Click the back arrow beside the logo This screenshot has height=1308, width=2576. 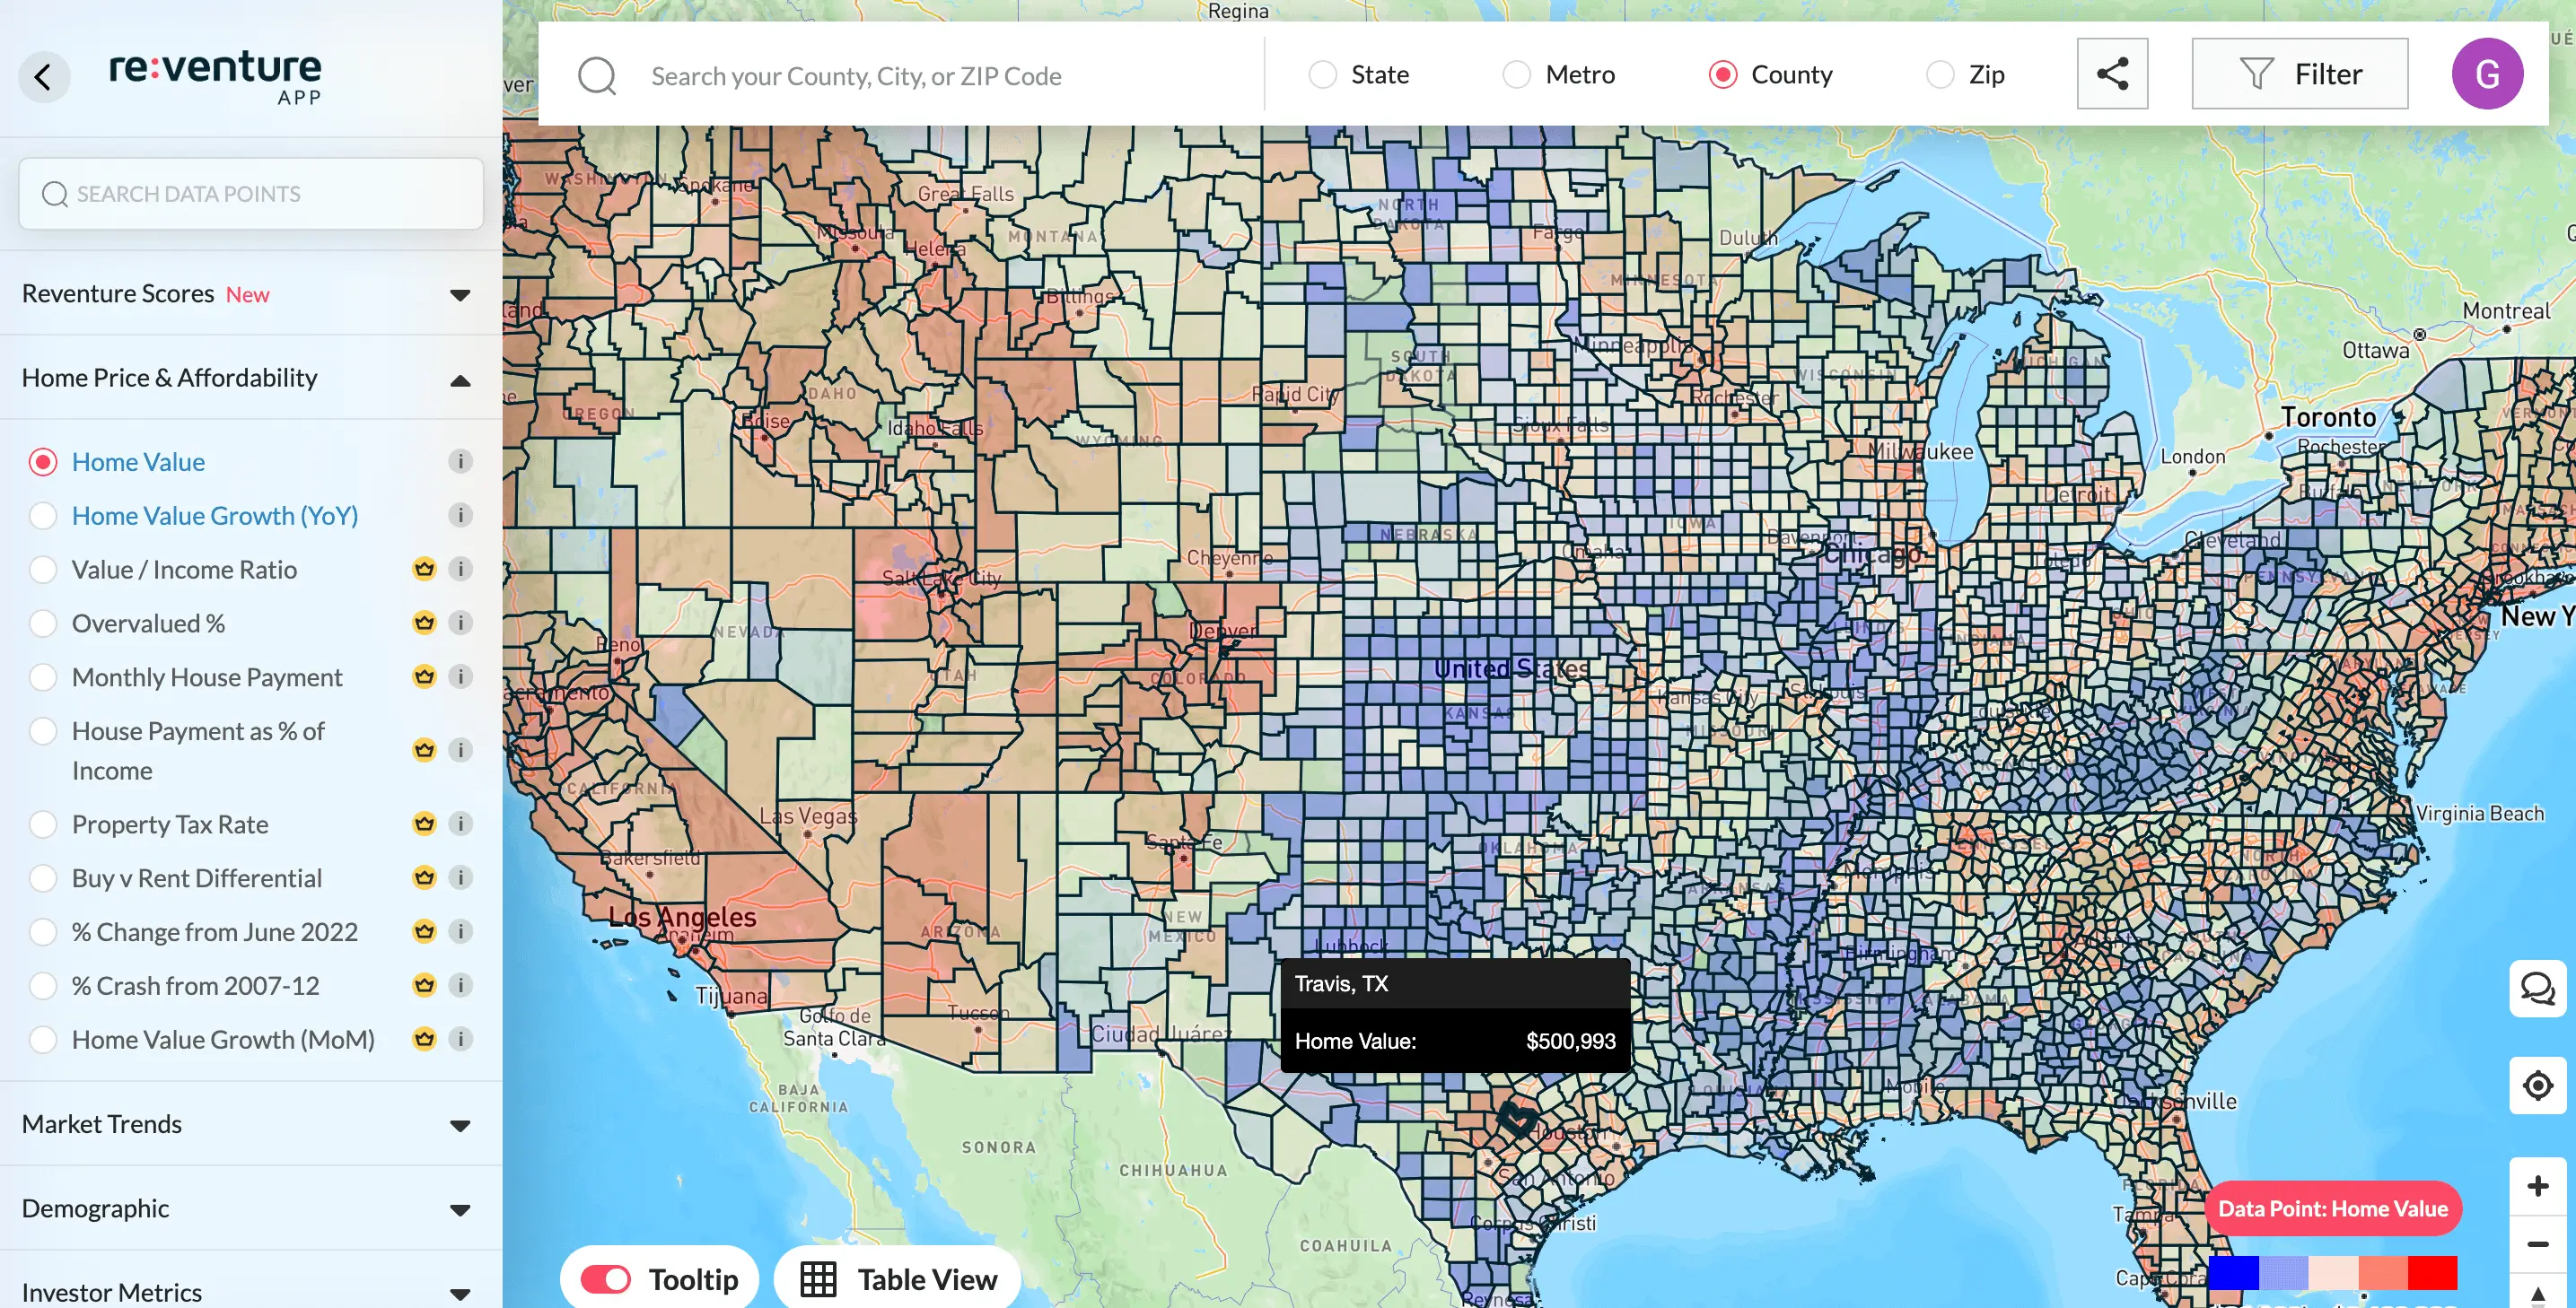[44, 76]
